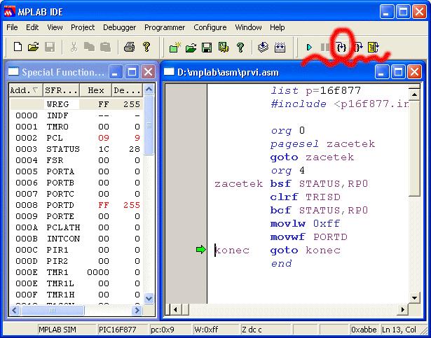
Task: Print the file with printer icon
Action: 129,47
